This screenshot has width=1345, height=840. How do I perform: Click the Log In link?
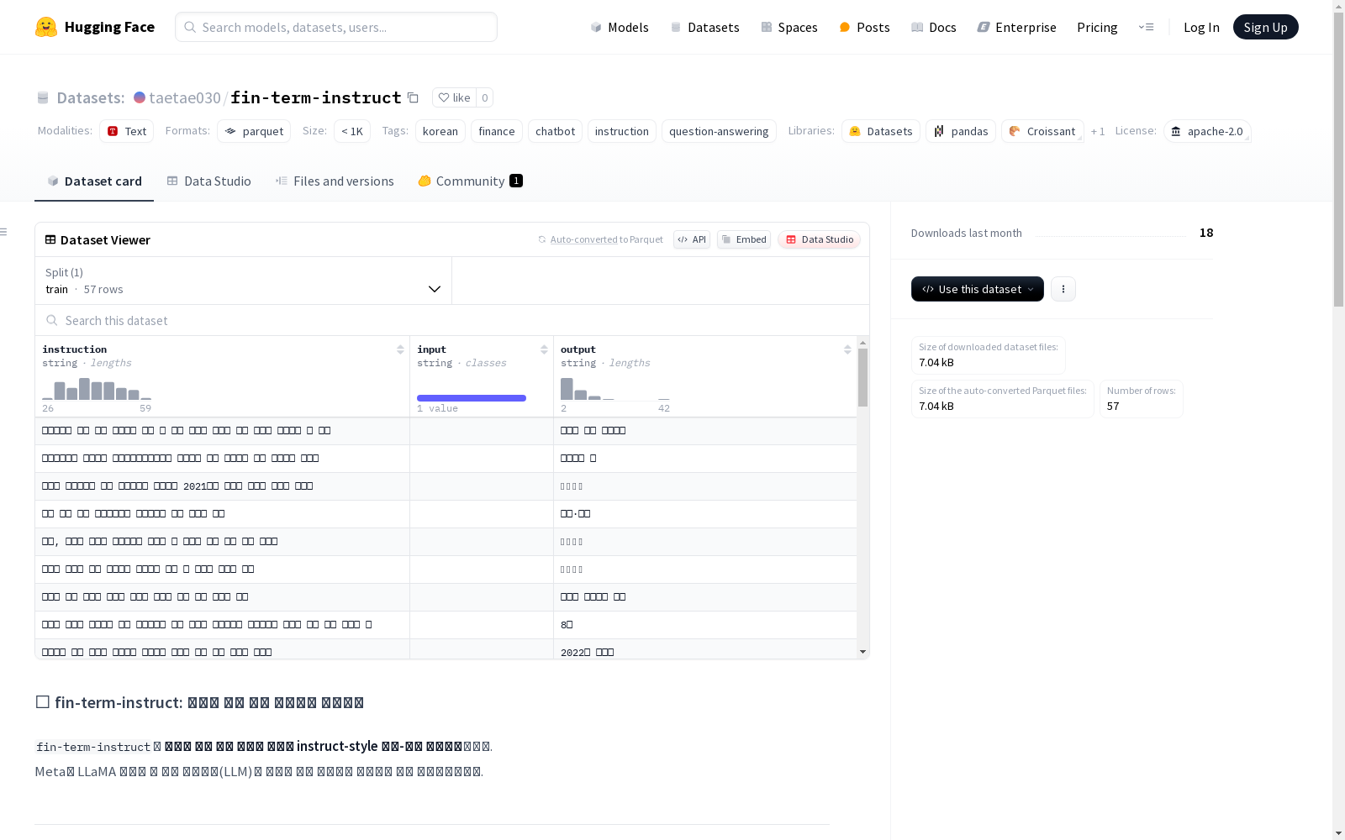[1201, 27]
